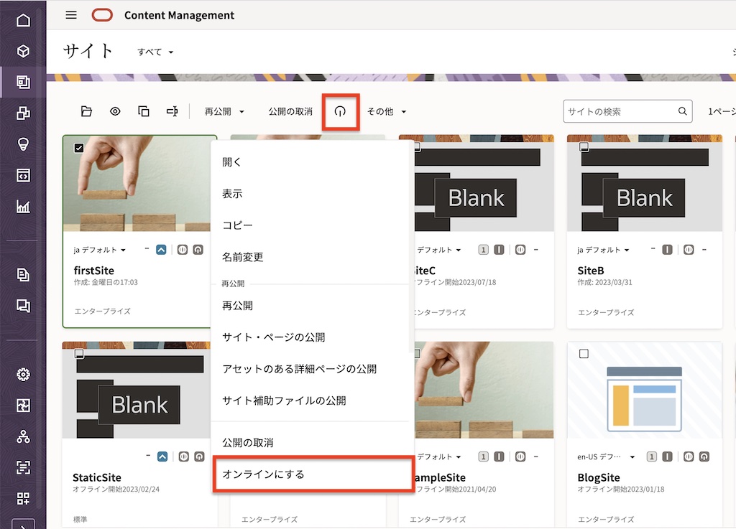Viewport: 736px width, 529px height.
Task: Click the eye view icon in toolbar
Action: pos(115,111)
